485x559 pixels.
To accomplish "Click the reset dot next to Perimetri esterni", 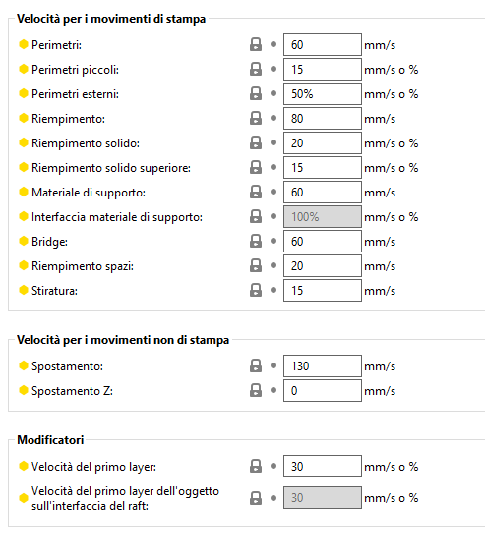I will coord(273,93).
